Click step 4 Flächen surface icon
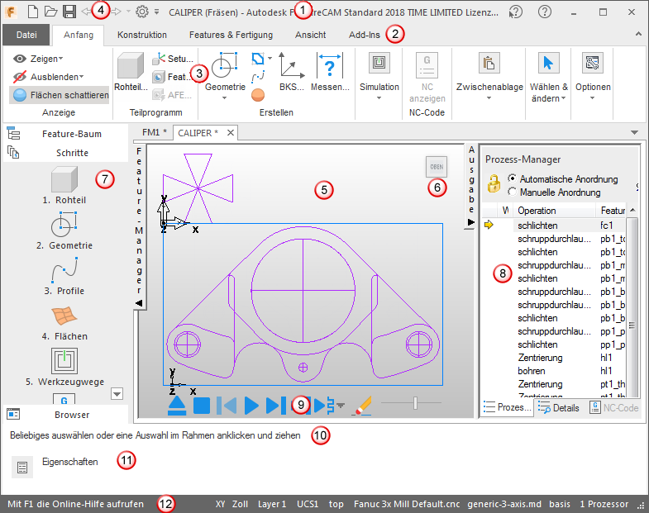649x513 pixels. [x=64, y=316]
